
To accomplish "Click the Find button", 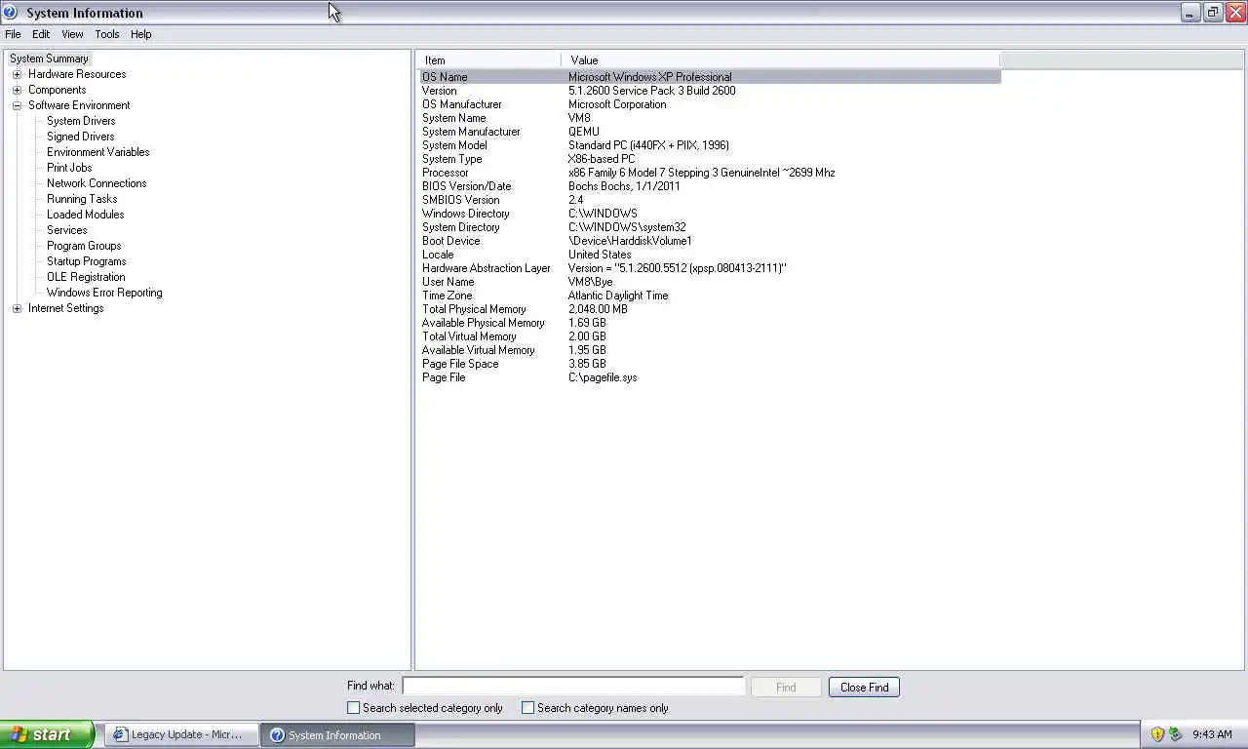I will [786, 687].
